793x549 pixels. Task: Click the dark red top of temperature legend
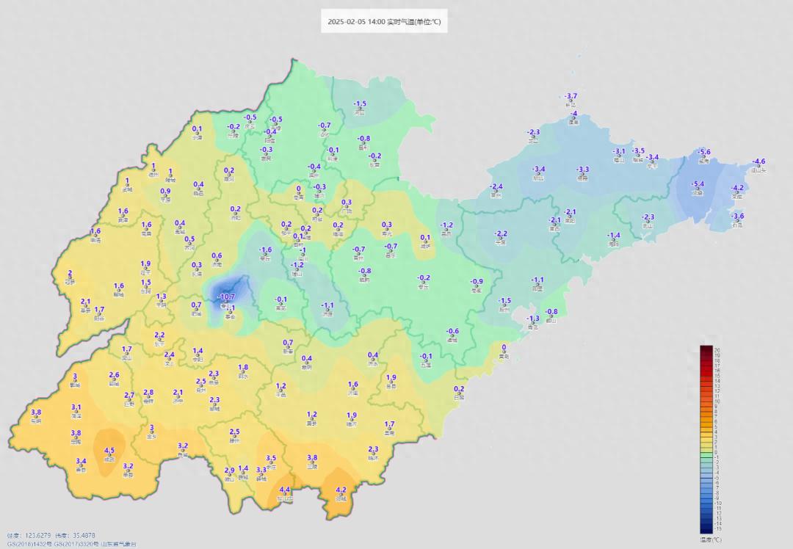click(706, 349)
